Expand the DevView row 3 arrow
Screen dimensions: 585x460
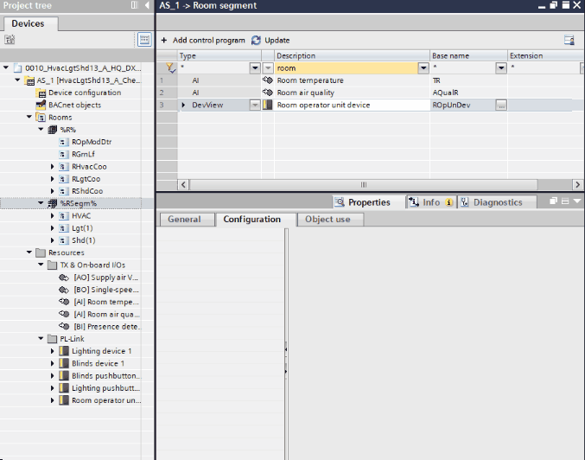[183, 105]
